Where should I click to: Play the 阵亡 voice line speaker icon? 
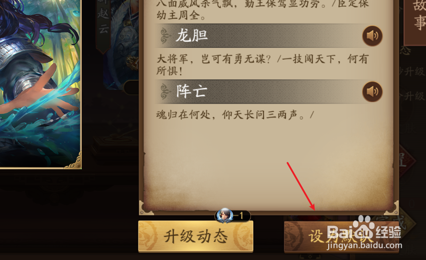click(x=372, y=92)
